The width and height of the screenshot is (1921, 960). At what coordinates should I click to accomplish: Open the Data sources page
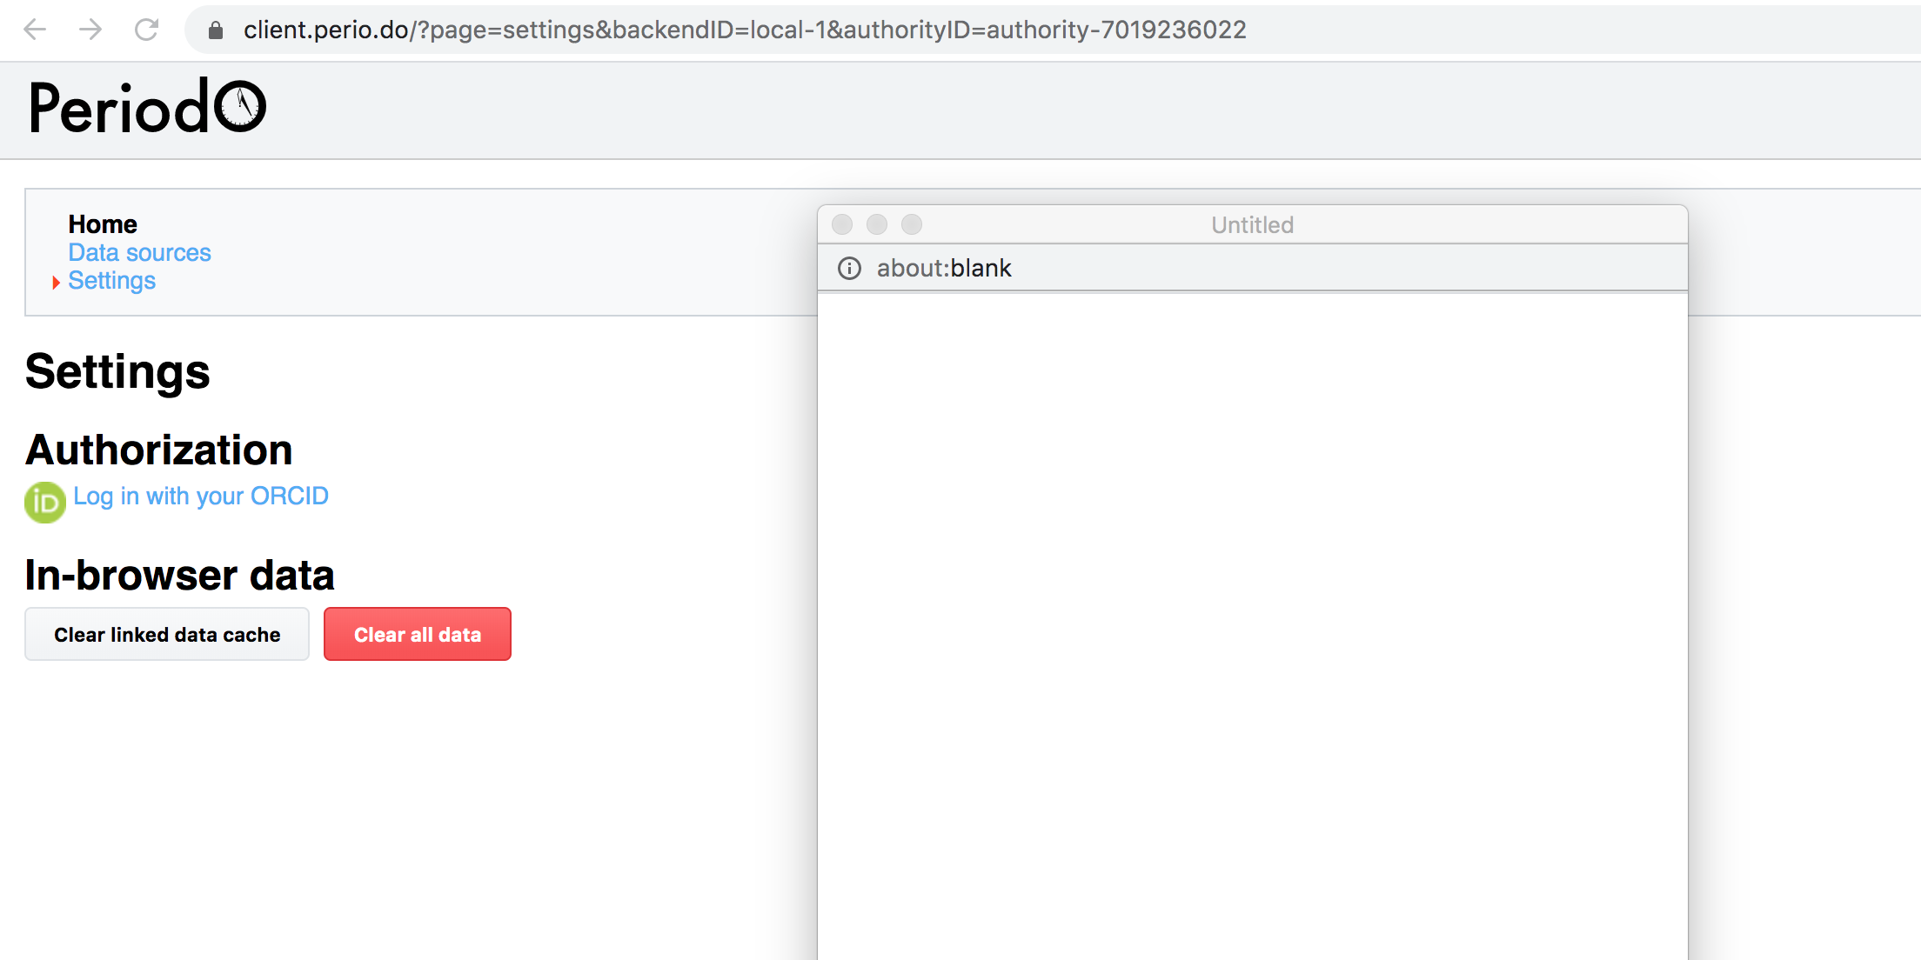click(139, 252)
